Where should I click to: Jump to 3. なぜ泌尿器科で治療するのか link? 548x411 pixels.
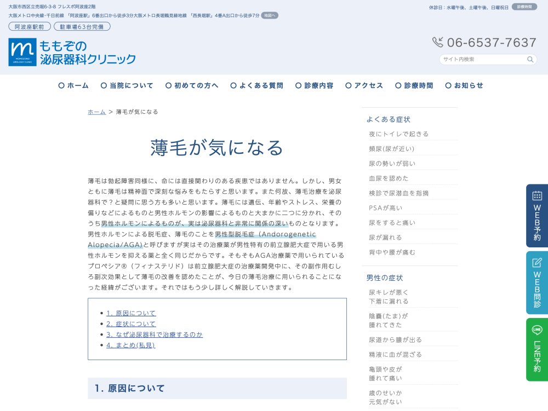(x=155, y=334)
